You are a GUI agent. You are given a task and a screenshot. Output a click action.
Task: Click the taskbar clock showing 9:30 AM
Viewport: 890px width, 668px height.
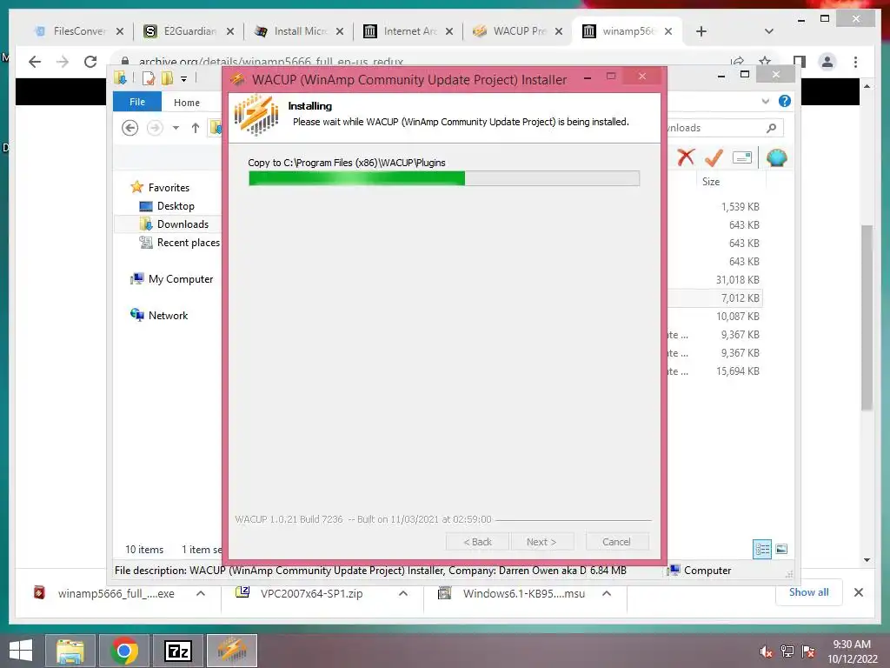coord(852,651)
